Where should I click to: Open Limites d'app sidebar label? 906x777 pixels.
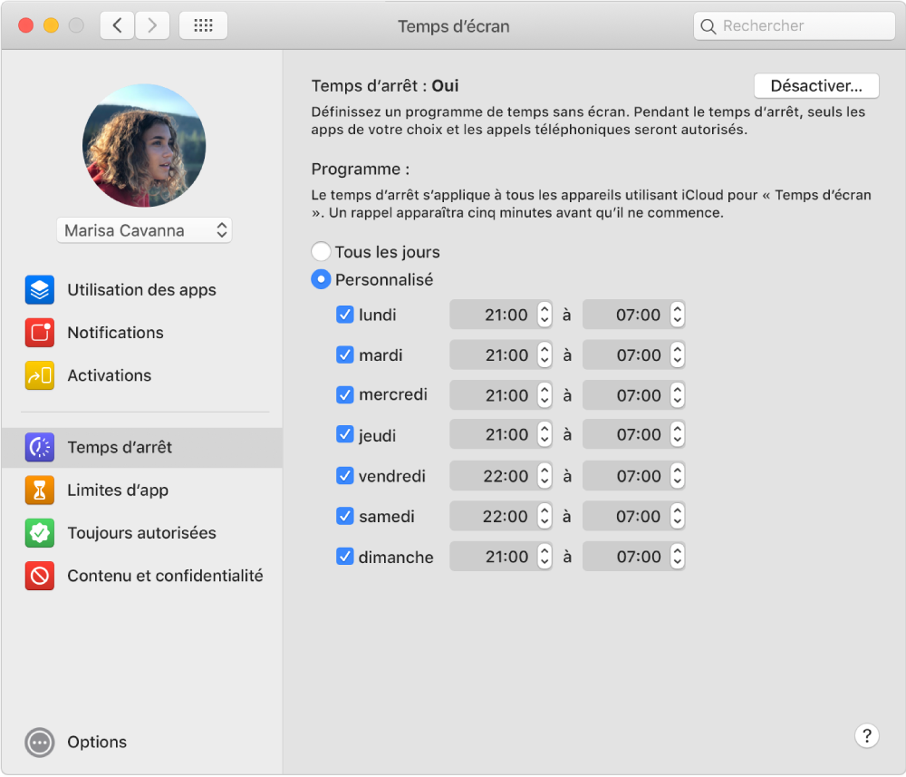118,490
